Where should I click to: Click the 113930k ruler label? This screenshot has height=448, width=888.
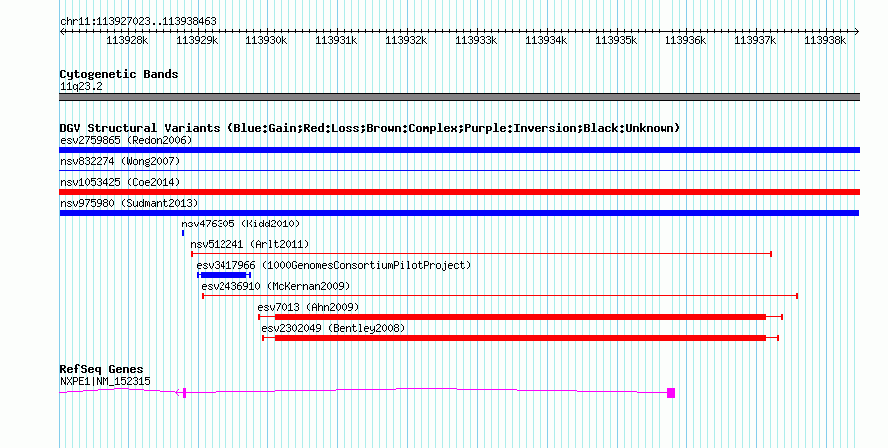tap(266, 41)
